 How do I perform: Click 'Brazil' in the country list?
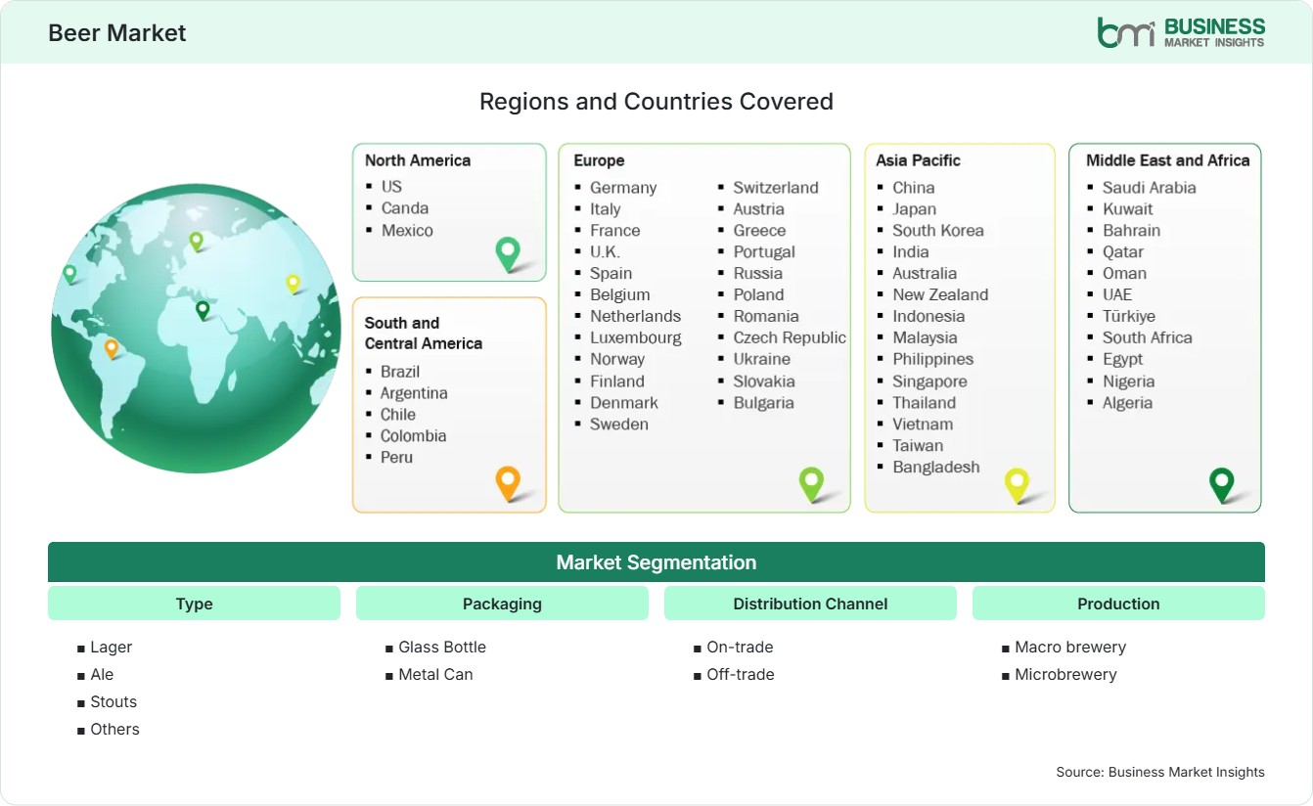(x=400, y=371)
